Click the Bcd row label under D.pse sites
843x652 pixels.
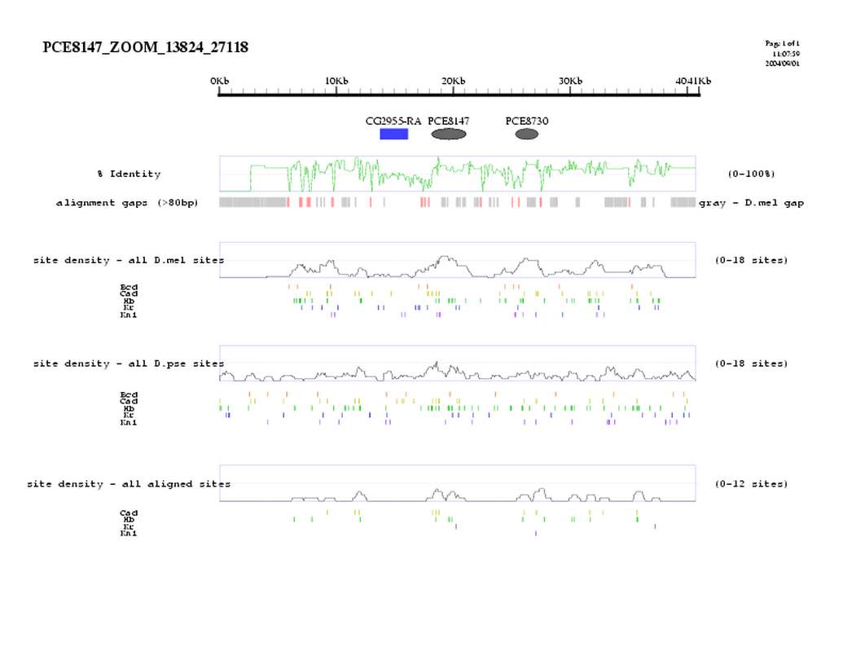click(x=129, y=394)
